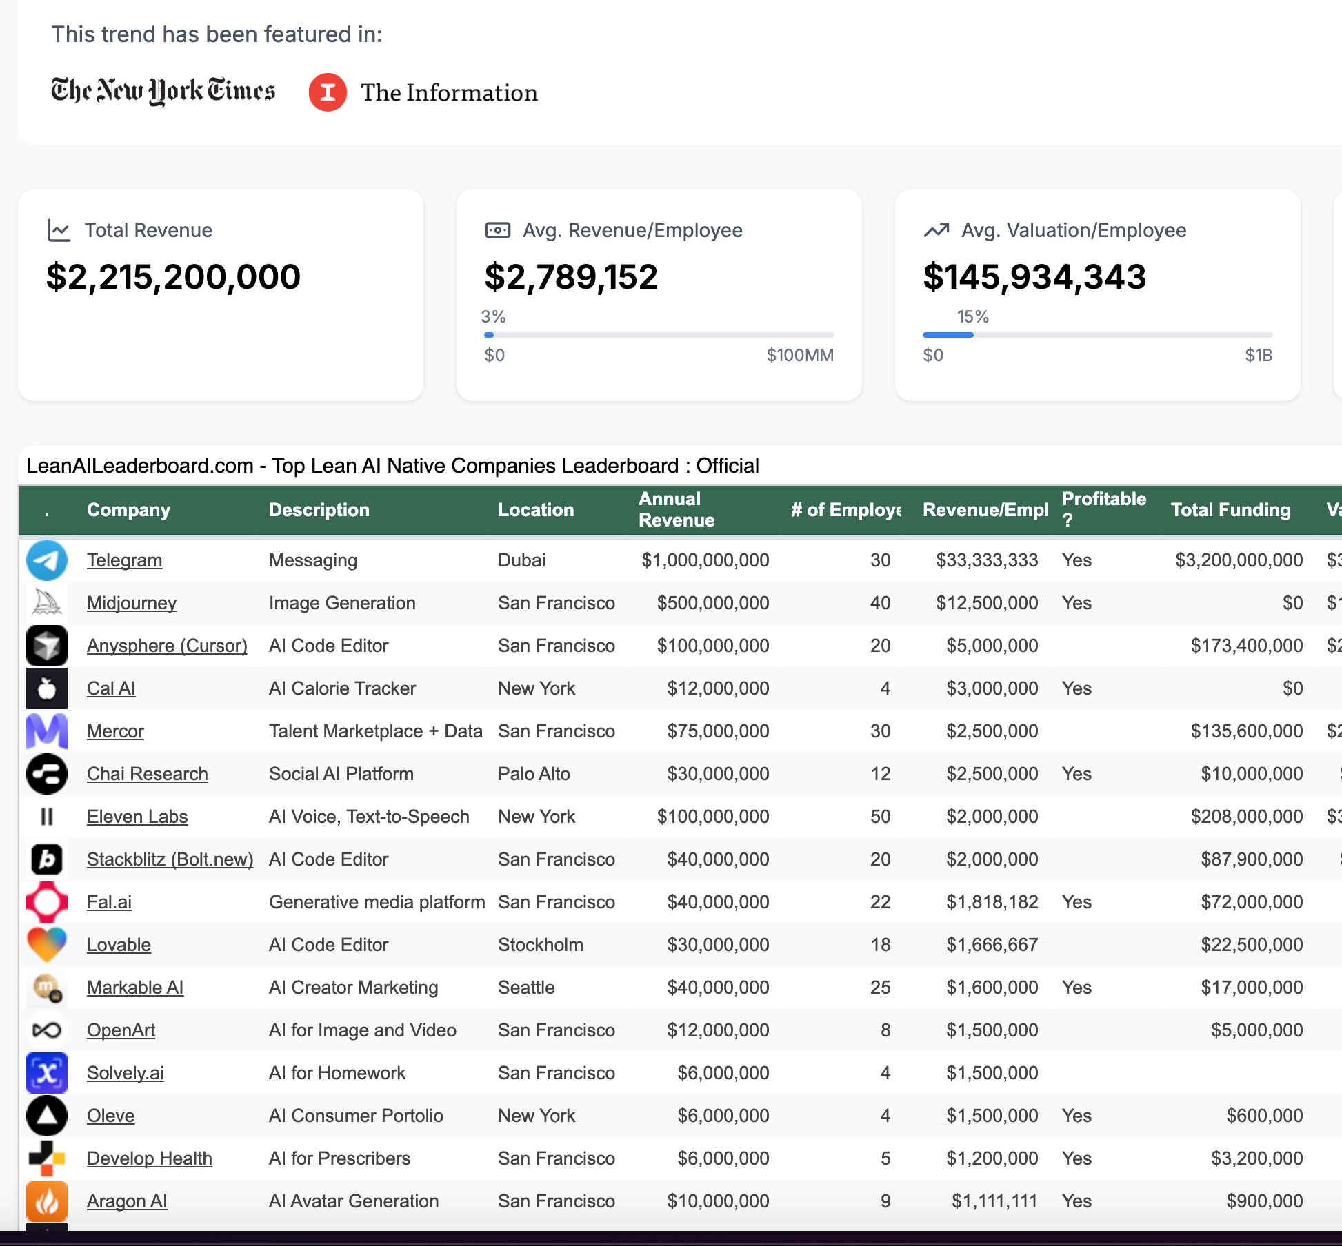
Task: Click the Markable AI logo icon
Action: pos(47,988)
